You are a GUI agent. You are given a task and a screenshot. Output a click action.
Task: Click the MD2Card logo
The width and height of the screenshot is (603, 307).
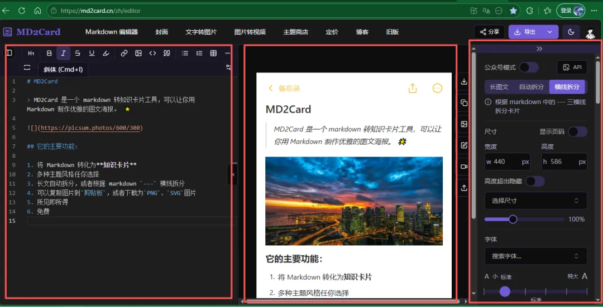(32, 32)
